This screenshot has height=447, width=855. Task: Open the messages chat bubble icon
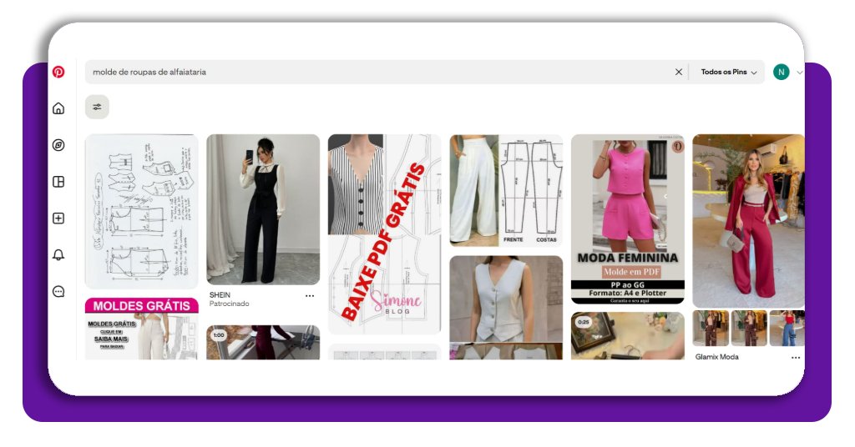pyautogui.click(x=58, y=292)
